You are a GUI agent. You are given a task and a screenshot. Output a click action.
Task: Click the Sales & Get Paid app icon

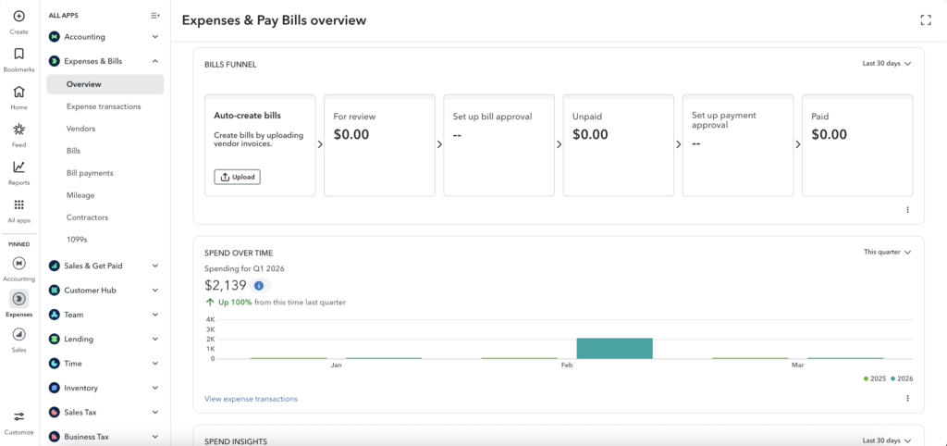[55, 266]
